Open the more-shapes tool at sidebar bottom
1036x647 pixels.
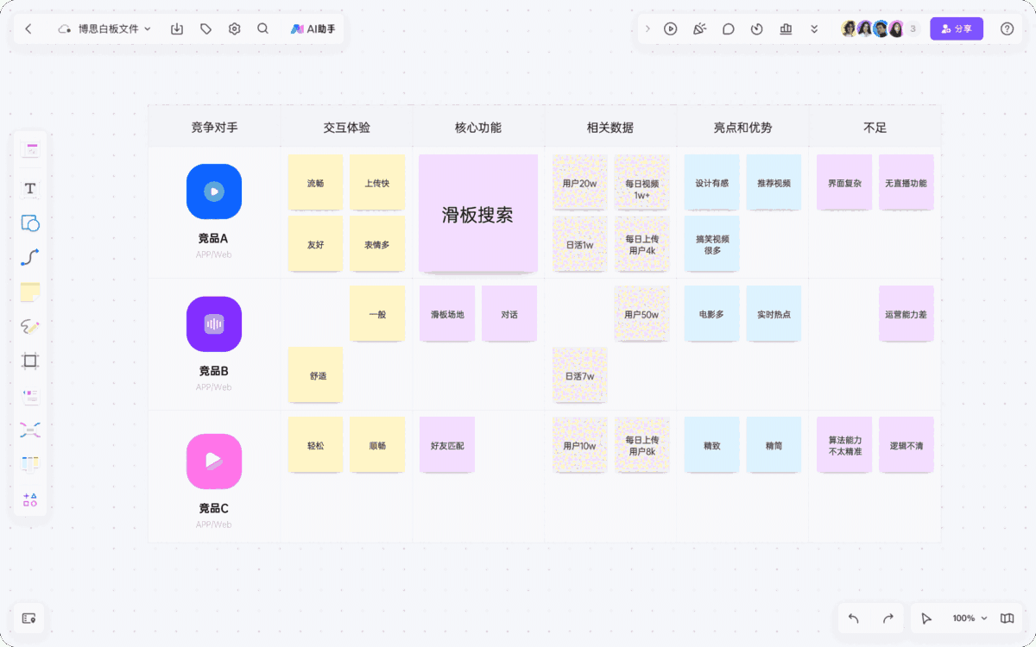(x=30, y=499)
